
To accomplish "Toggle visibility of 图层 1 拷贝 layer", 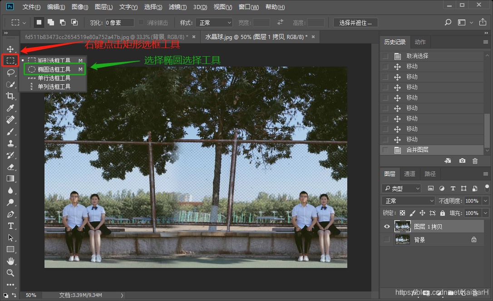I will 387,226.
